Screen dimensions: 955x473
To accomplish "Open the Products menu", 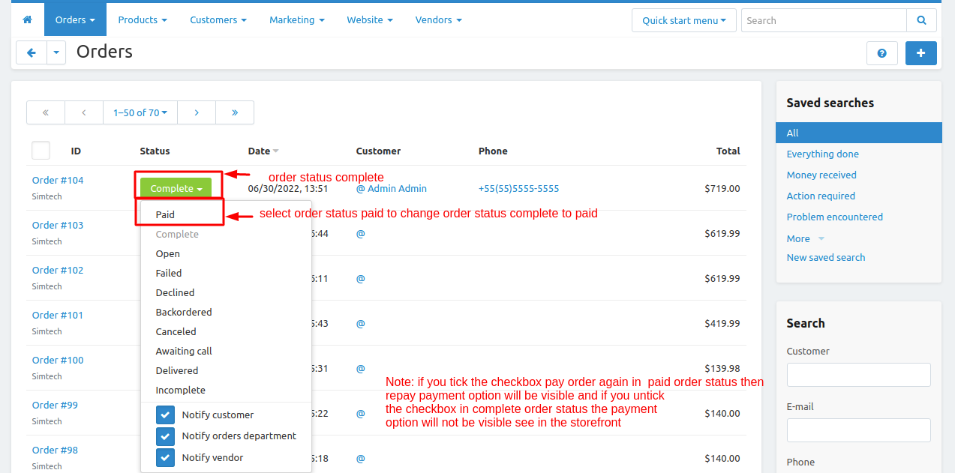I will [143, 19].
